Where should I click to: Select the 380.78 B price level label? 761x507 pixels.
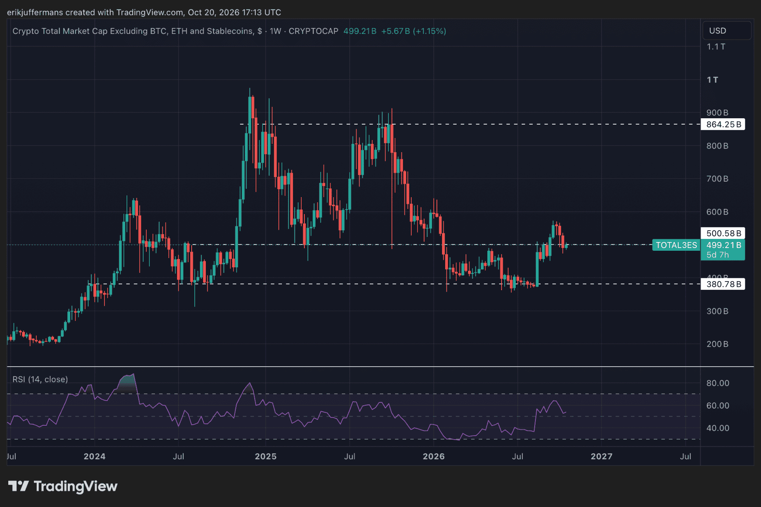[x=723, y=284]
